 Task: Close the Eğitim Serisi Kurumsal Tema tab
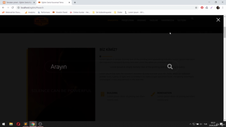pyautogui.click(x=69, y=2)
